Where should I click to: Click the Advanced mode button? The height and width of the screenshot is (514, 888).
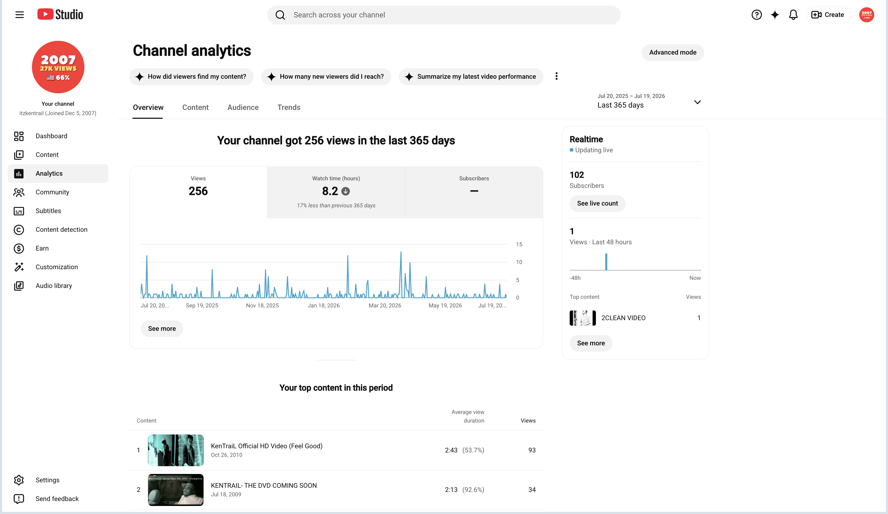(673, 52)
